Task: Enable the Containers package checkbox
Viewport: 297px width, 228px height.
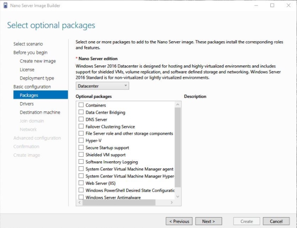Action: tap(81, 105)
